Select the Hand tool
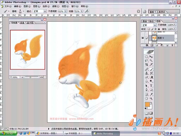The image size is (181, 136). (147, 98)
